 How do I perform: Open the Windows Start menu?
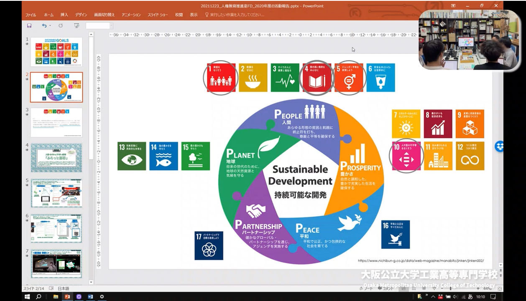[x=27, y=297]
